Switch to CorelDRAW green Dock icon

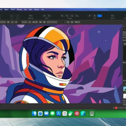coord(71,113)
